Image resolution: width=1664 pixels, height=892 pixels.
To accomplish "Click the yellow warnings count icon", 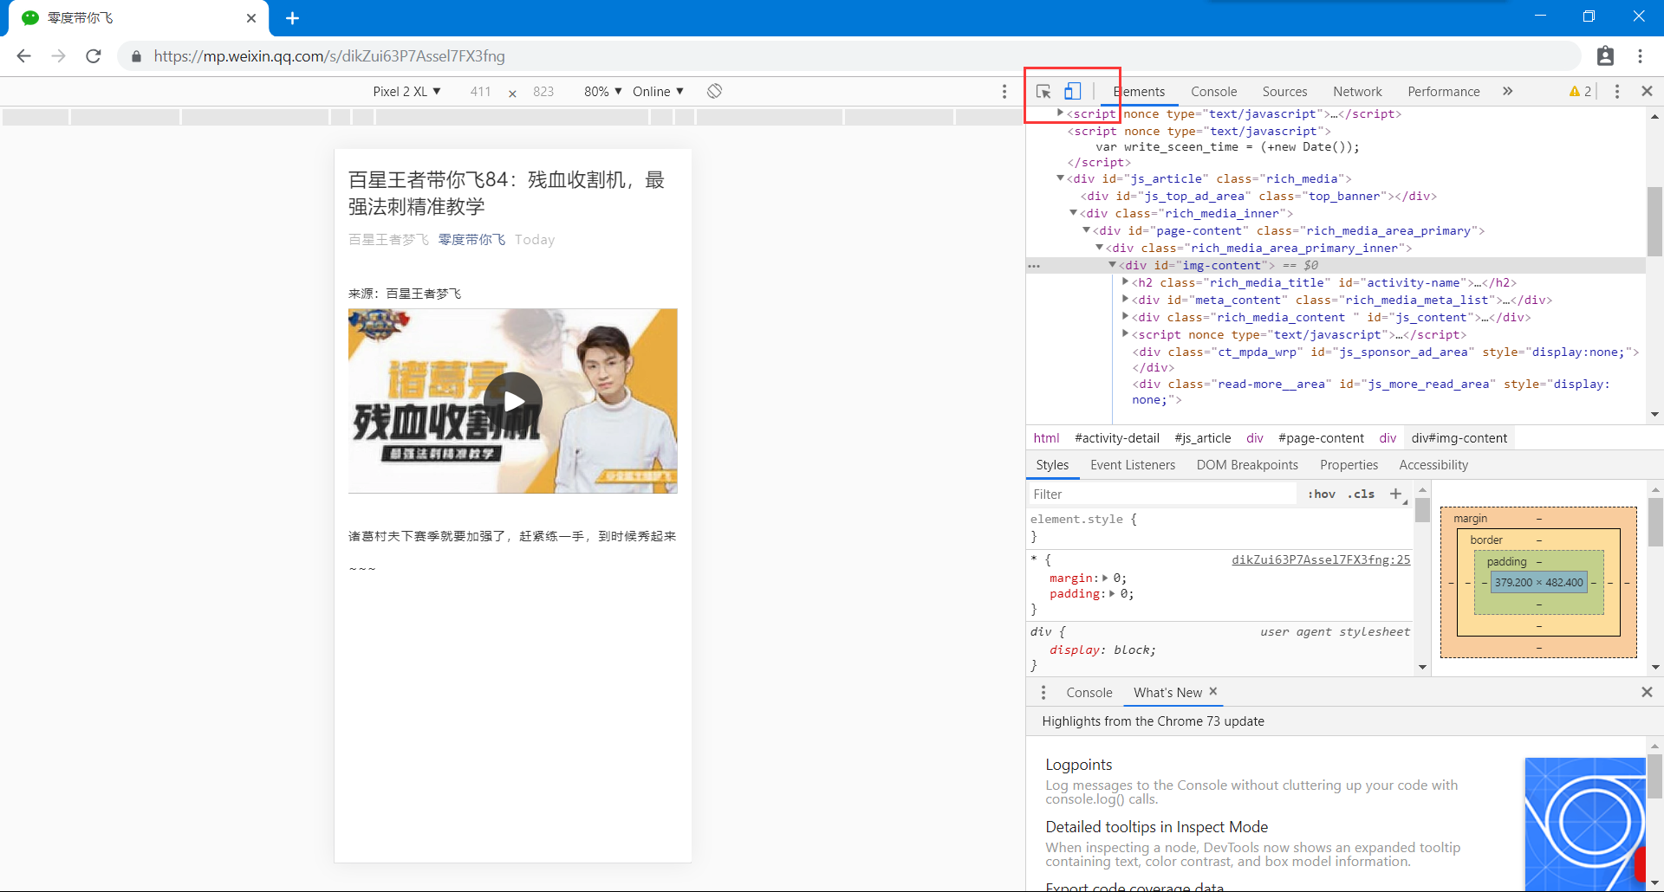I will pyautogui.click(x=1580, y=91).
